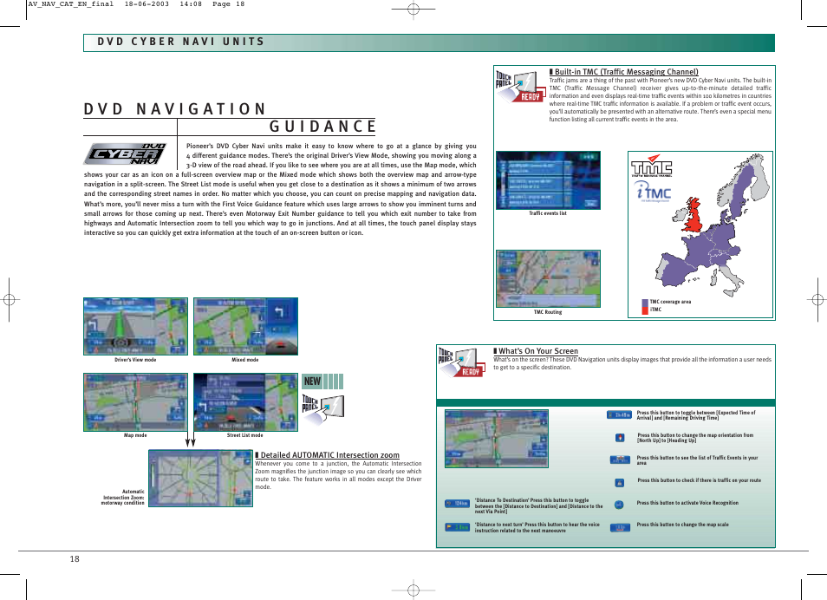Screen dimensions: 827x600
Task: Select the 'Built-in TMC (Traffic Messaging Channel)' heading
Action: click(x=626, y=72)
